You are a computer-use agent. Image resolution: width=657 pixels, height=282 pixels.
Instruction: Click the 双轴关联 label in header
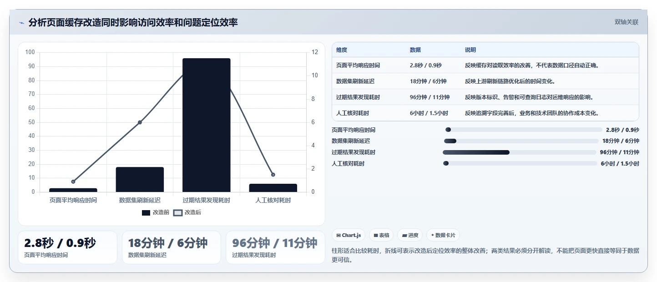coord(627,22)
